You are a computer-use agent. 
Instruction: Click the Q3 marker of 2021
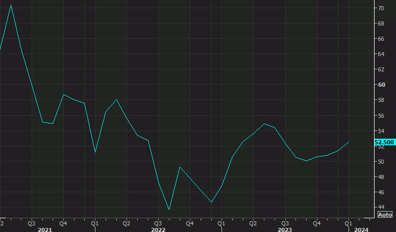pos(31,223)
